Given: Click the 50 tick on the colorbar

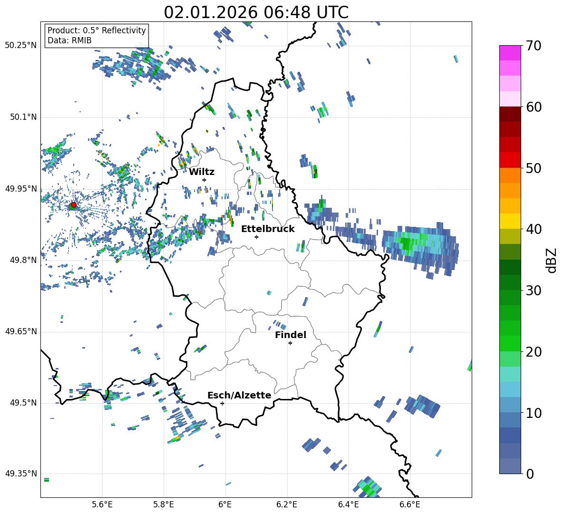Looking at the screenshot, I should click(x=534, y=168).
